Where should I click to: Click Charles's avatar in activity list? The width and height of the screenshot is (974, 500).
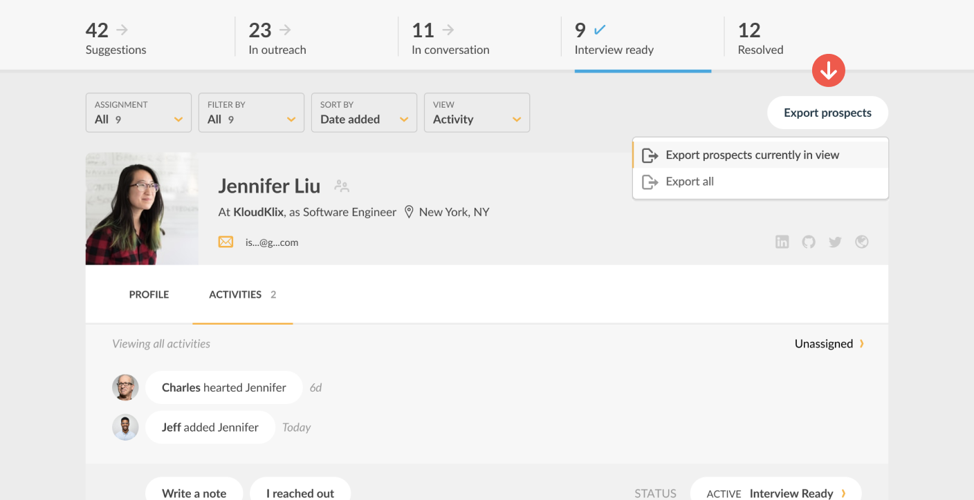(x=126, y=387)
